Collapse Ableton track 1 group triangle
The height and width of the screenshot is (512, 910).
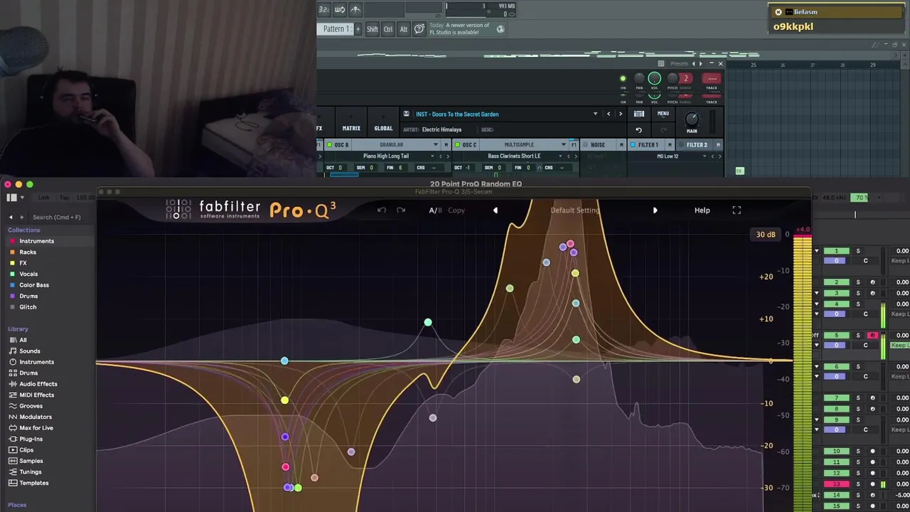point(816,251)
